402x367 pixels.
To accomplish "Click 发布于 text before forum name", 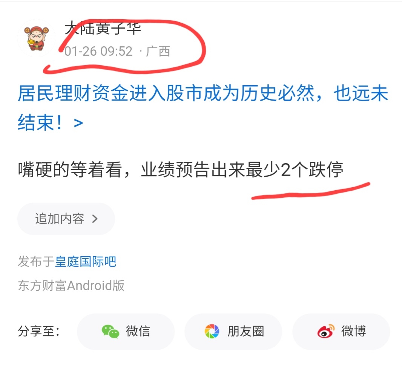I will click(36, 261).
